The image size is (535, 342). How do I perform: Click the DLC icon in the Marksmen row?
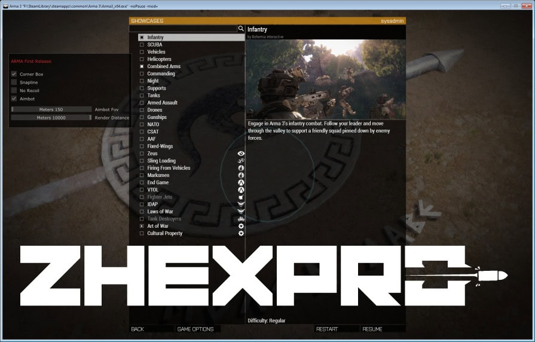[x=241, y=175]
